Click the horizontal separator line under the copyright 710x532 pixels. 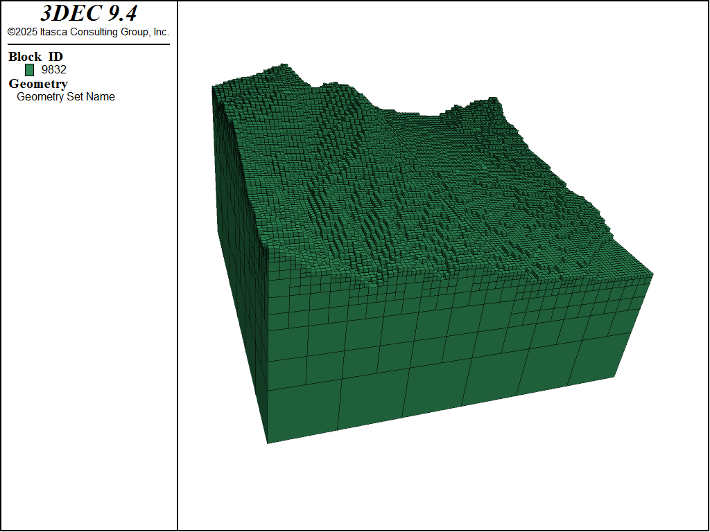click(x=88, y=44)
